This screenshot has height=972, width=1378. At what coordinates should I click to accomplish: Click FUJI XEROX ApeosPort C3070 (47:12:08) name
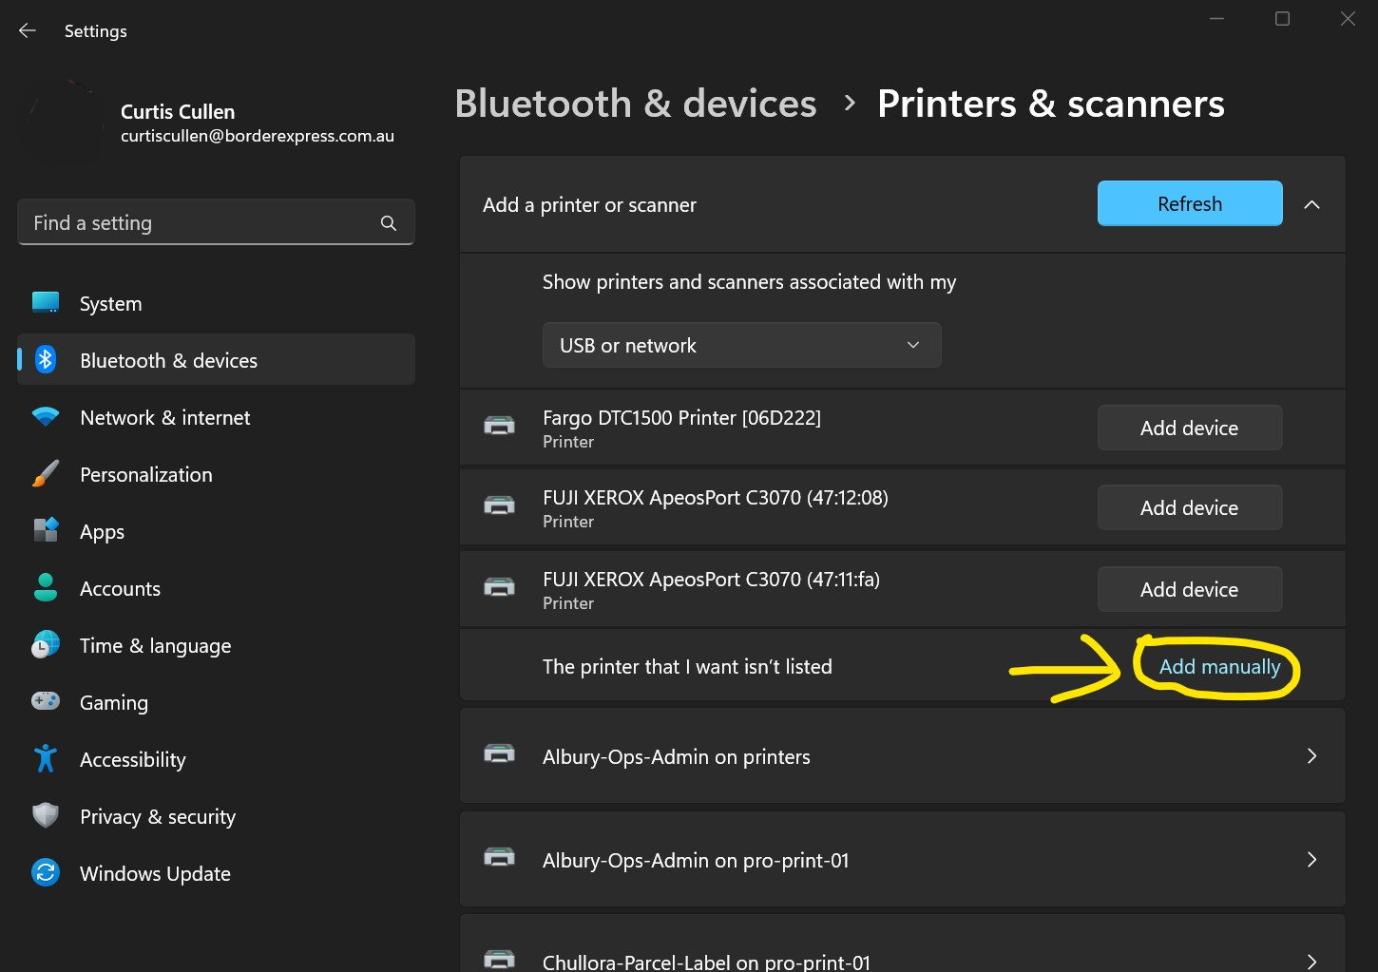click(x=716, y=497)
